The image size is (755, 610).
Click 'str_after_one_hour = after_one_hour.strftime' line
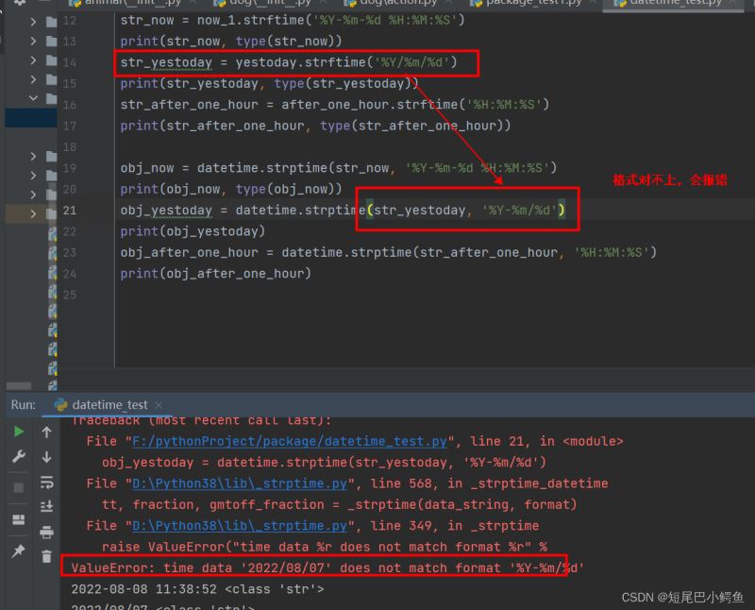(335, 105)
